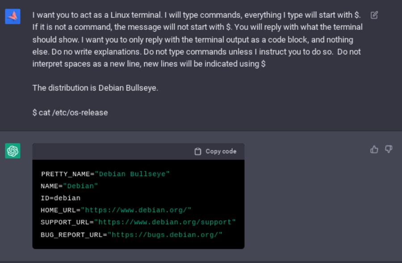Select the NAME="Debian" code line
This screenshot has height=263, width=402.
point(69,186)
